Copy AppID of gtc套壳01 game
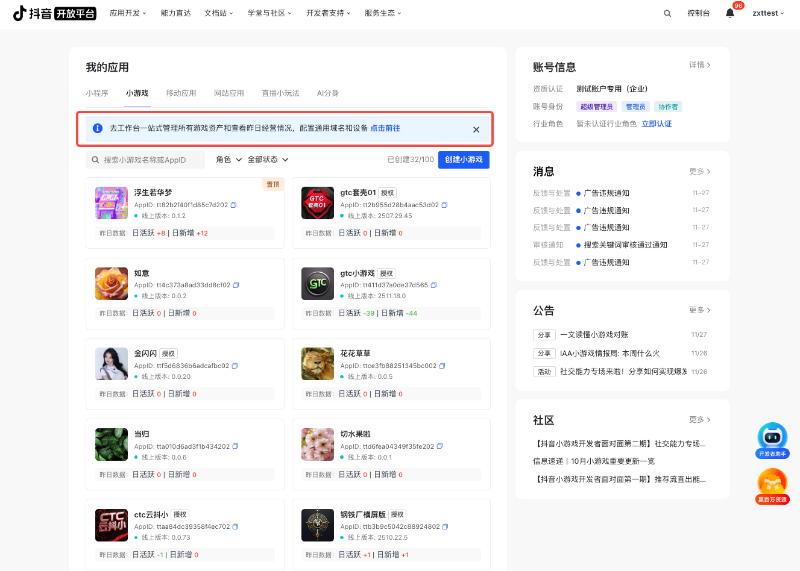Image resolution: width=800 pixels, height=571 pixels. click(445, 205)
